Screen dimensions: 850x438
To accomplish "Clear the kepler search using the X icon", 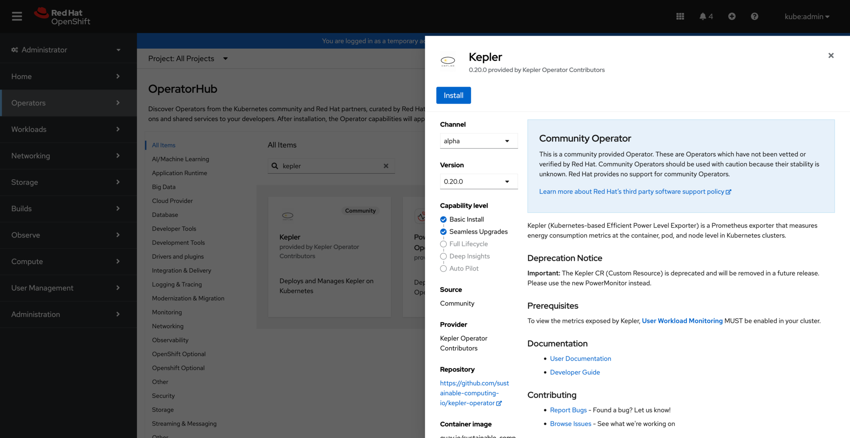I will (386, 166).
